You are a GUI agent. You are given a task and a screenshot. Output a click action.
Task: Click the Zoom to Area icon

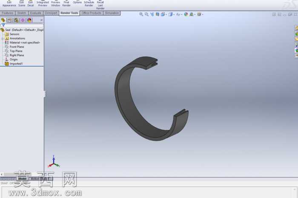146,14
